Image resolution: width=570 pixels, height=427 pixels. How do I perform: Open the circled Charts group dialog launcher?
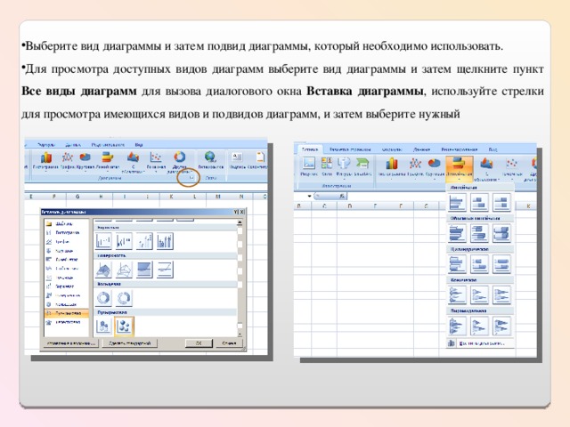[191, 178]
